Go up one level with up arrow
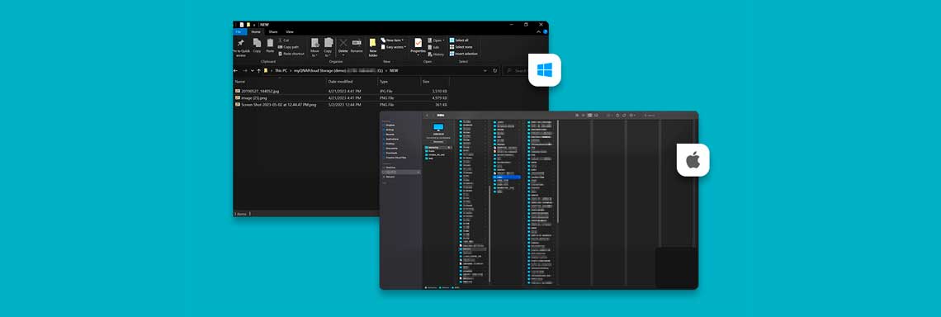 258,70
